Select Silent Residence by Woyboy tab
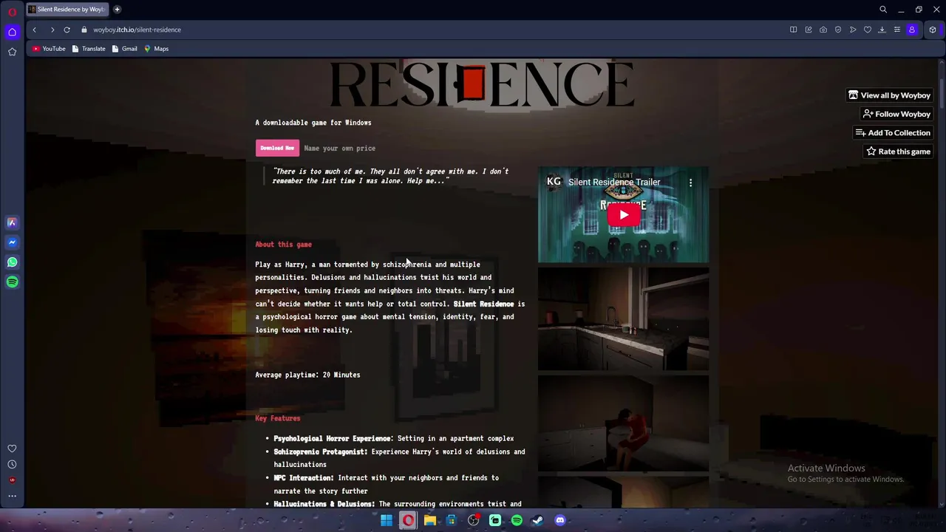The image size is (946, 532). coord(67,10)
